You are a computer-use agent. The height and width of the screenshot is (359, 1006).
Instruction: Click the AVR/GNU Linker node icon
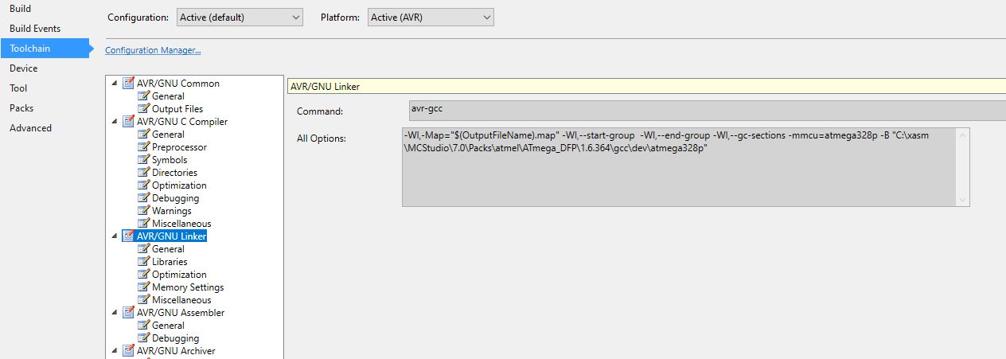click(128, 236)
